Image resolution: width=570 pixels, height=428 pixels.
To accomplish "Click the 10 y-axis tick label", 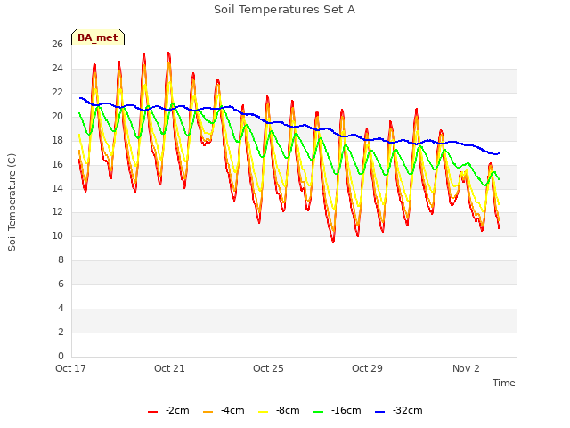I will (57, 235).
